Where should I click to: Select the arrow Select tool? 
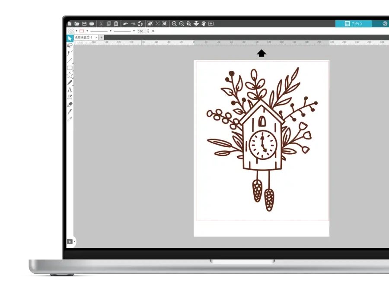tap(70, 38)
